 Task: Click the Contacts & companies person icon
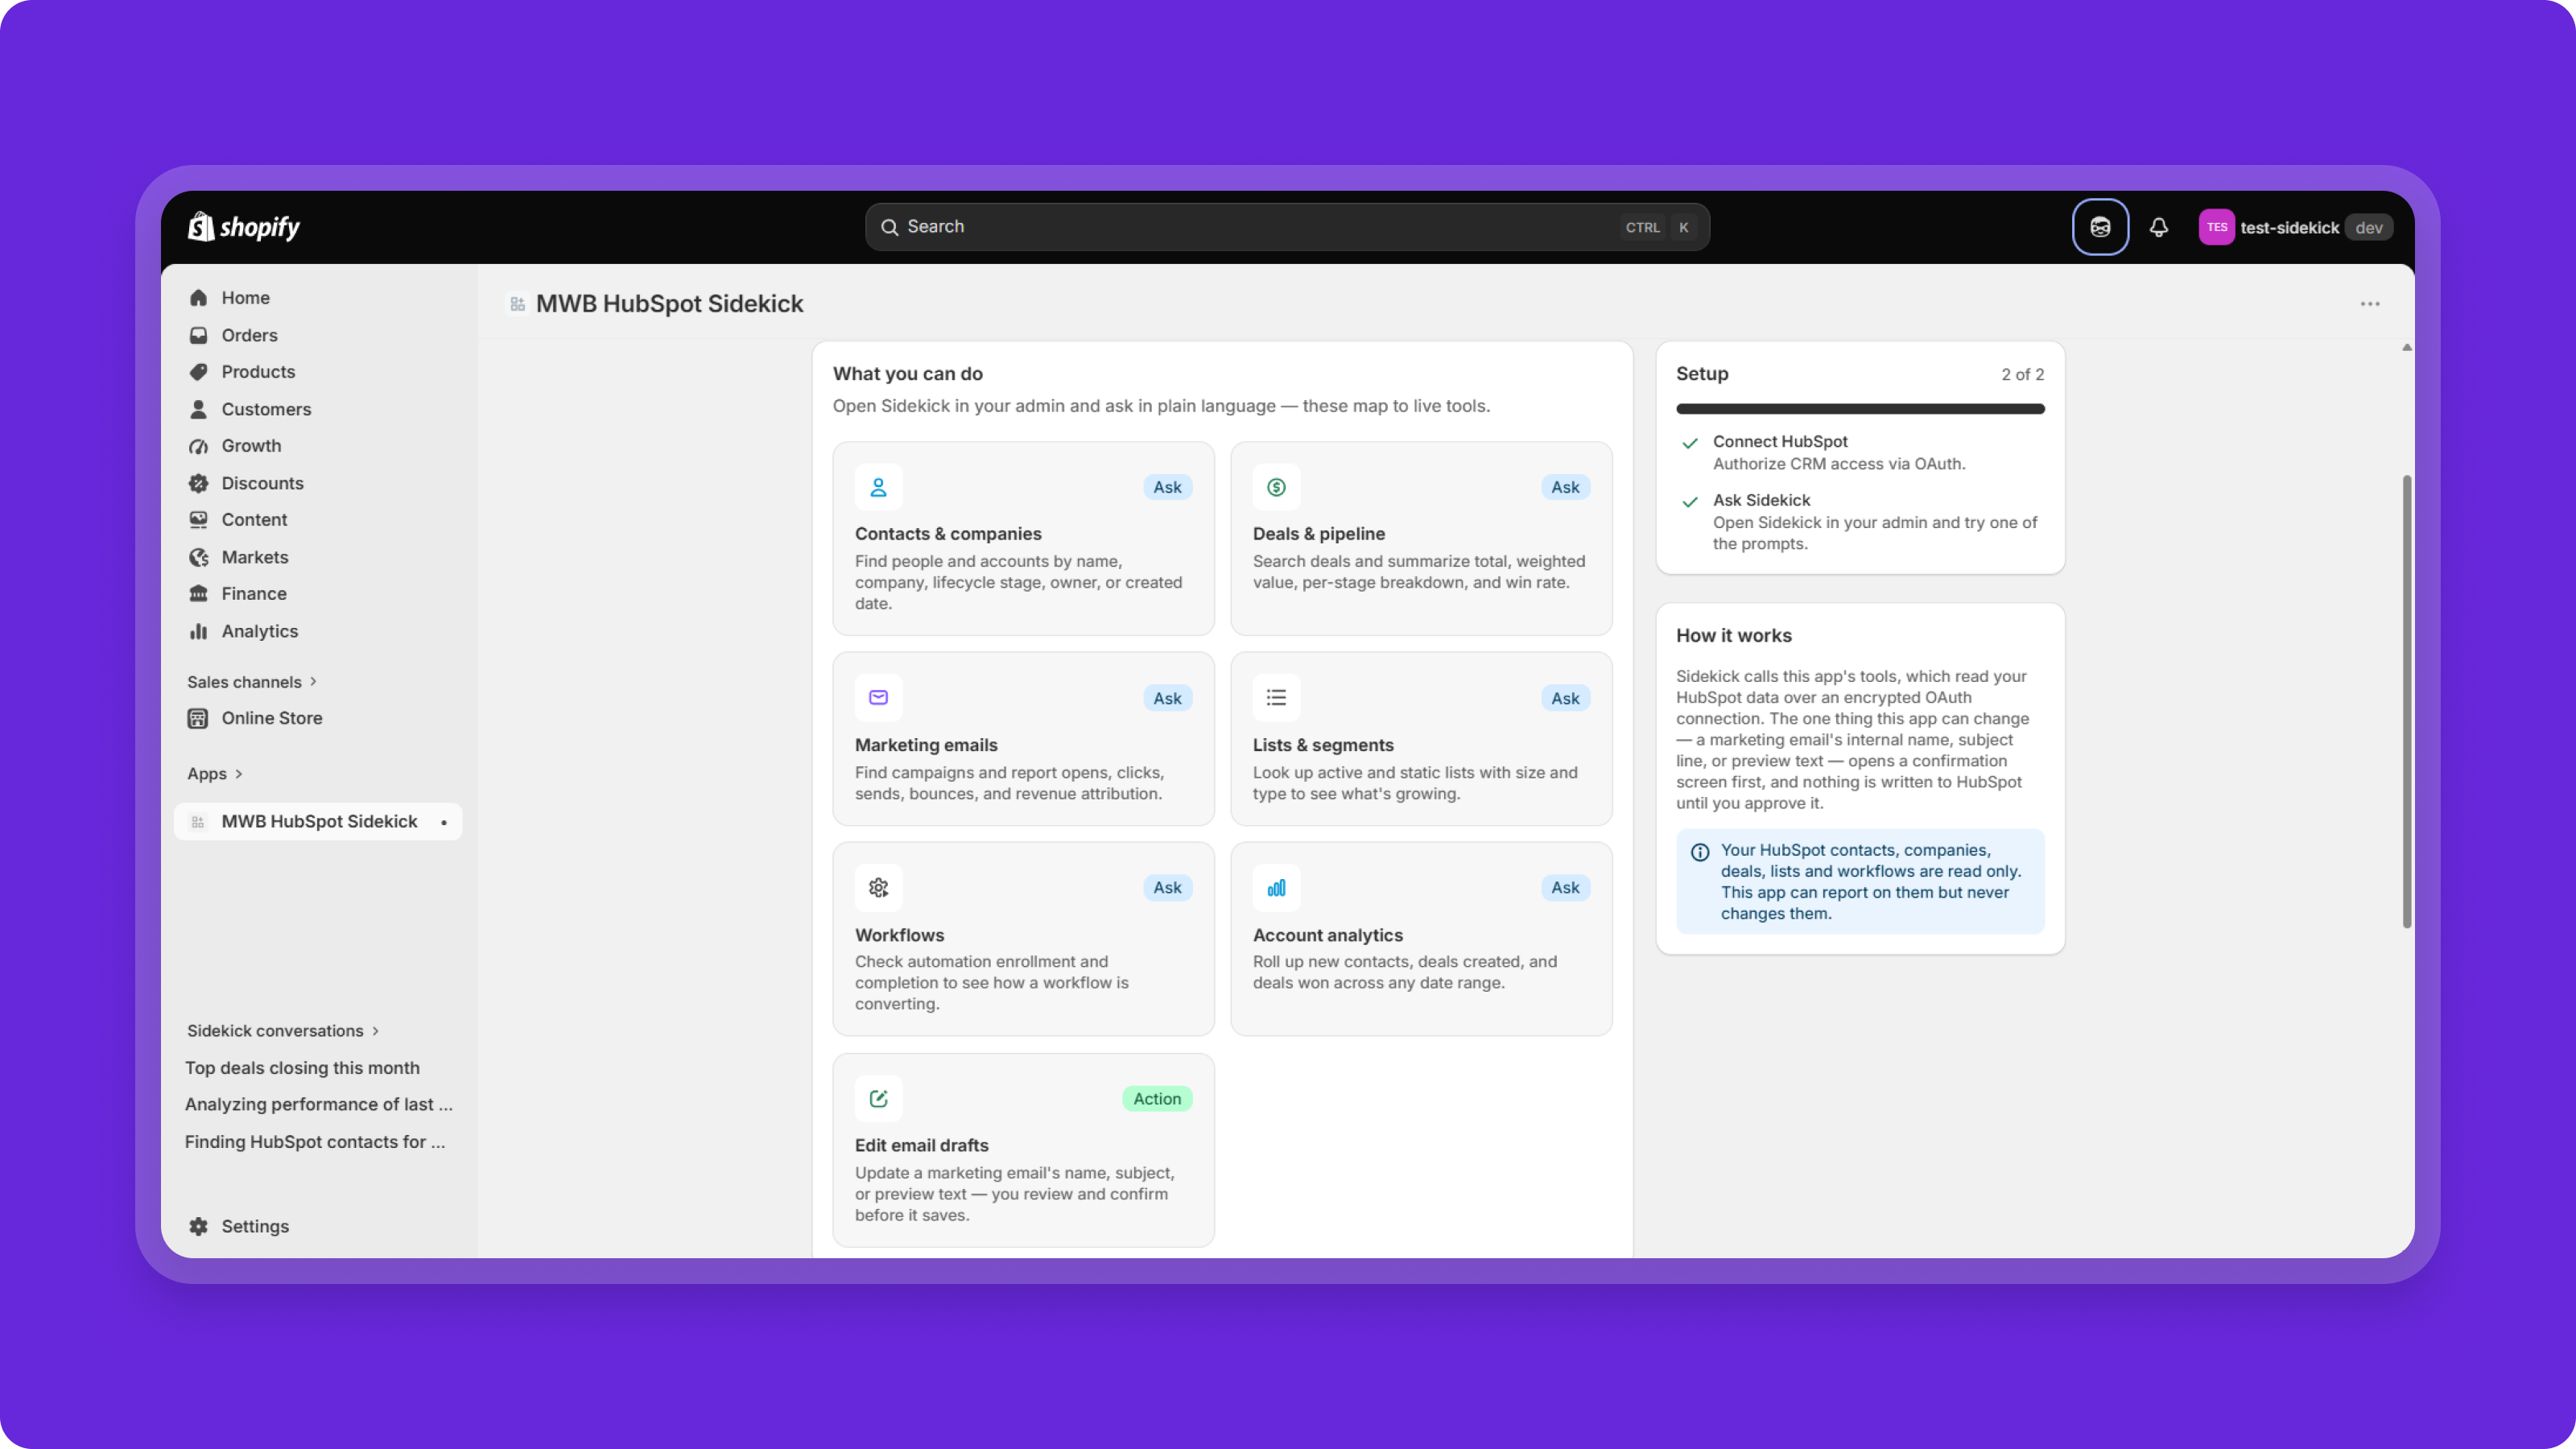878,487
